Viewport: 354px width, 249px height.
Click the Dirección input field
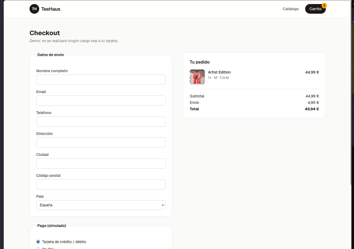tap(101, 142)
